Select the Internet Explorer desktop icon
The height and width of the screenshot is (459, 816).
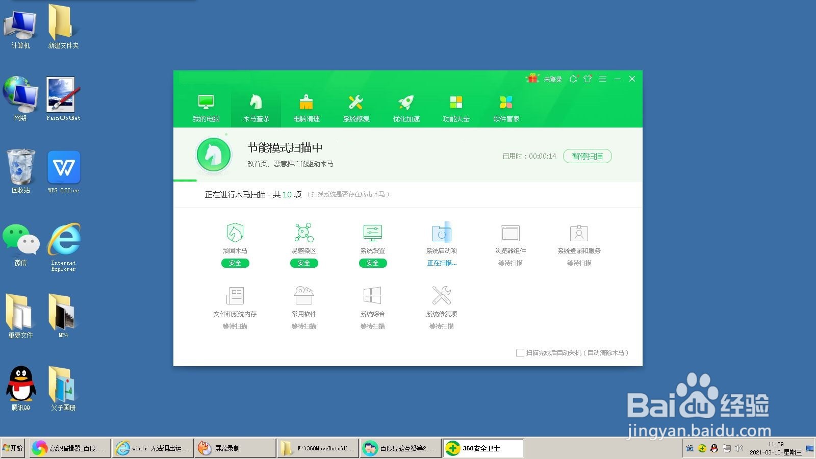tap(63, 247)
